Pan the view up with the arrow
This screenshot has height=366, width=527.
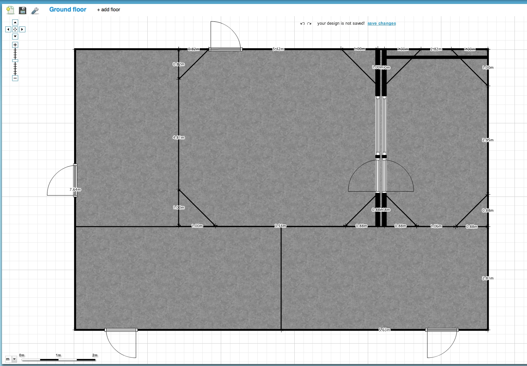15,22
